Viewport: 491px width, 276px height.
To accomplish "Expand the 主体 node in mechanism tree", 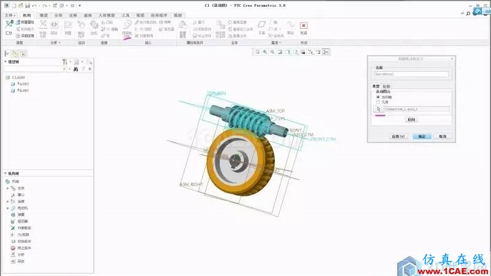I will coord(8,188).
